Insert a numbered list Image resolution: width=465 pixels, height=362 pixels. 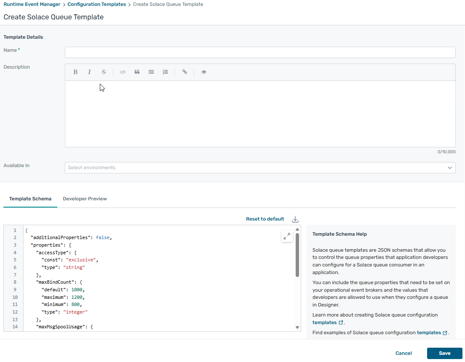click(x=166, y=72)
